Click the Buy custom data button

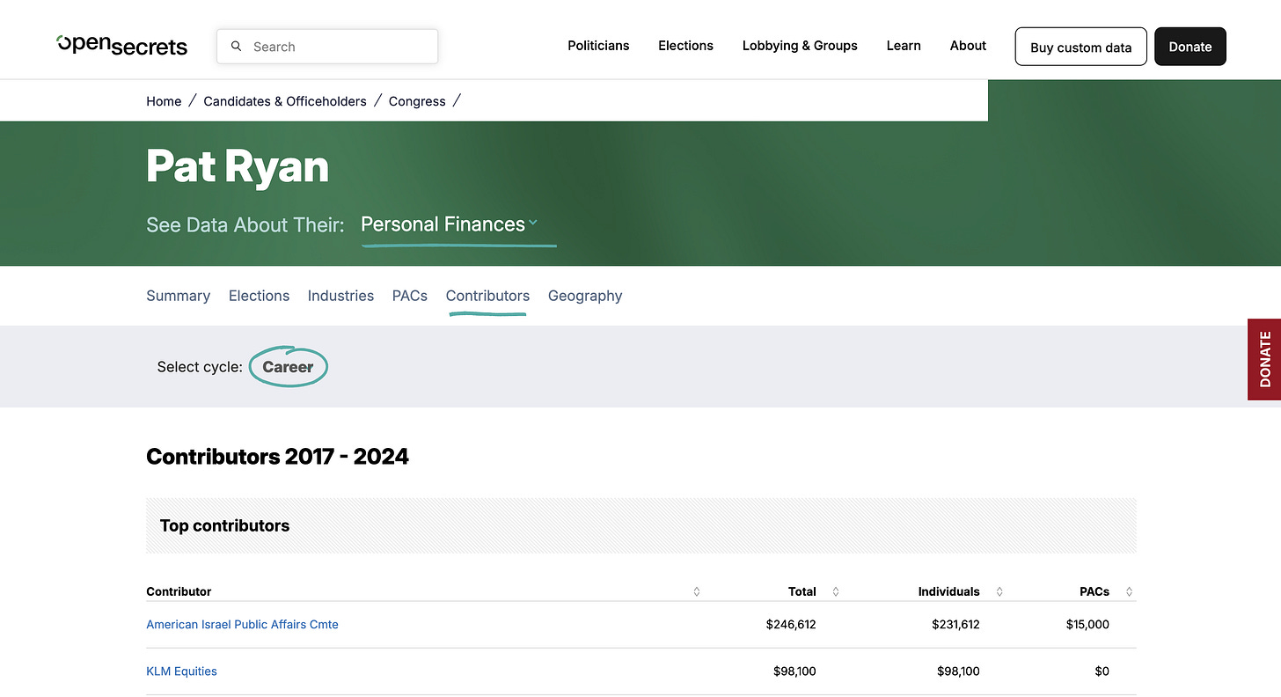pyautogui.click(x=1080, y=47)
